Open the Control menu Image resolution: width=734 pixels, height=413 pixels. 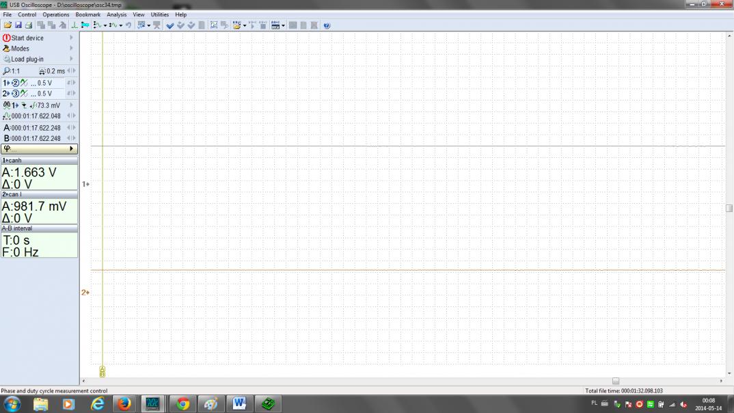tap(27, 14)
